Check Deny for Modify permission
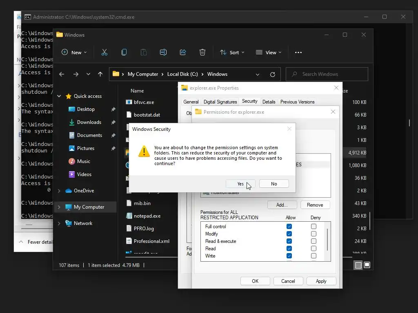This screenshot has width=418, height=313. pyautogui.click(x=313, y=234)
